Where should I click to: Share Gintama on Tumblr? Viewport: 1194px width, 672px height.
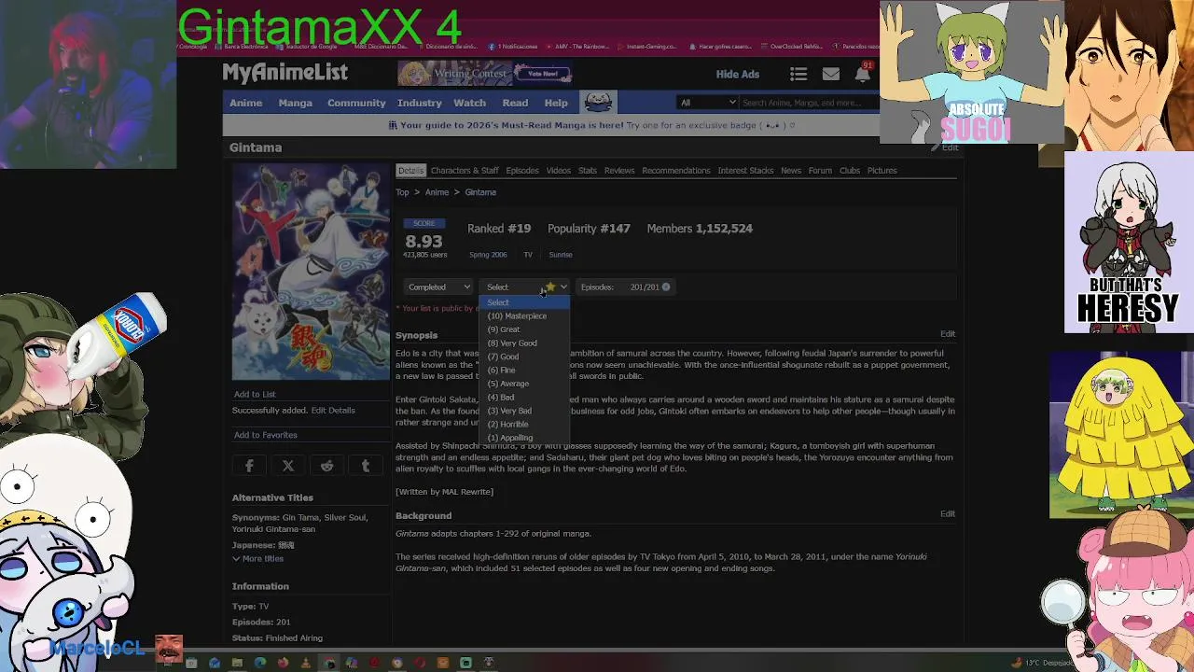pos(366,466)
